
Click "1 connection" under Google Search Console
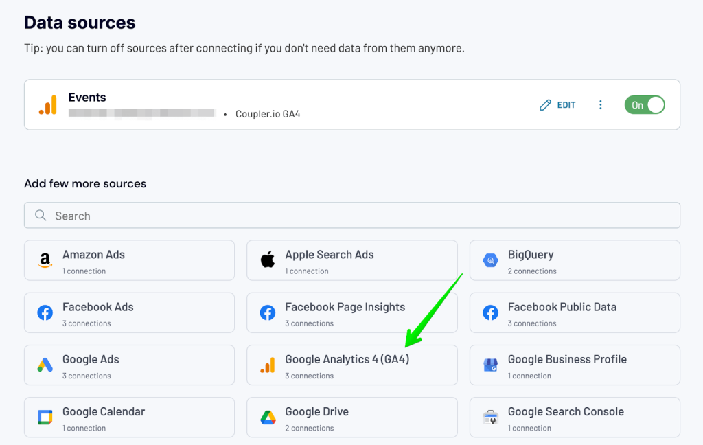[529, 428]
